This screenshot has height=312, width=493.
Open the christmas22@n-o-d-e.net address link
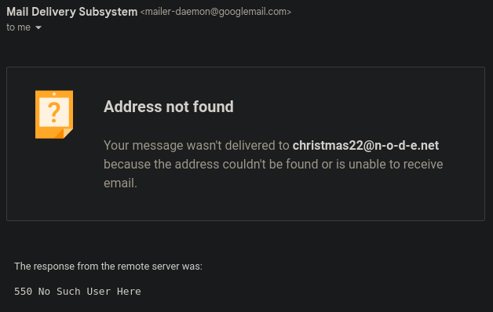click(366, 146)
